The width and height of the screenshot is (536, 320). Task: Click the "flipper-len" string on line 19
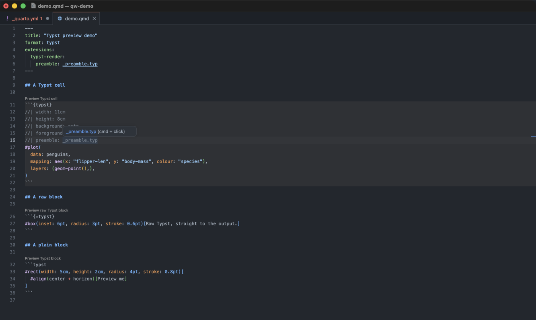(91, 161)
